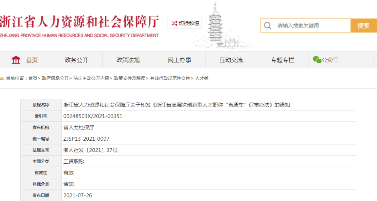Click the subject category value 工资职称
This screenshot has height=201, width=377.
[x=74, y=161]
